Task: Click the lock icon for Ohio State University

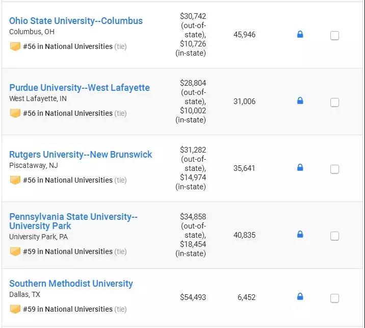Action: pyautogui.click(x=300, y=35)
